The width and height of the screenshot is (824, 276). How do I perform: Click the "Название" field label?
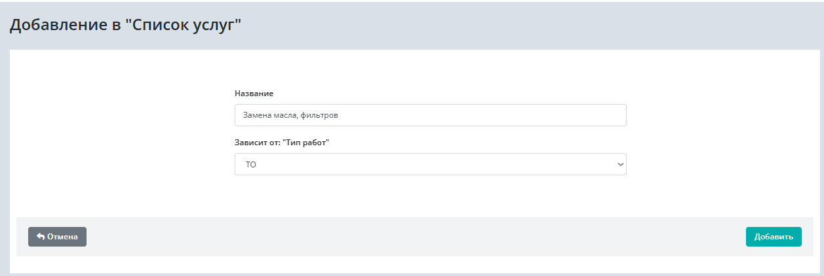click(x=254, y=94)
